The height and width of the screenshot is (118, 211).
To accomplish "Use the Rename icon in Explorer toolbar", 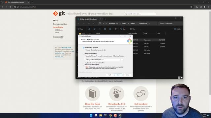I will [105, 29].
